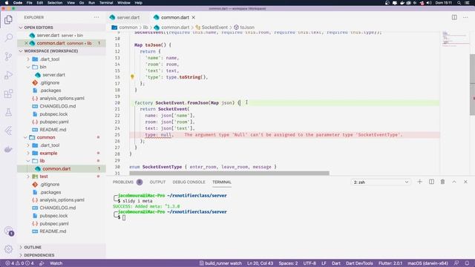
Task: Change indentation via Spaces: 2
Action: tap(288, 263)
